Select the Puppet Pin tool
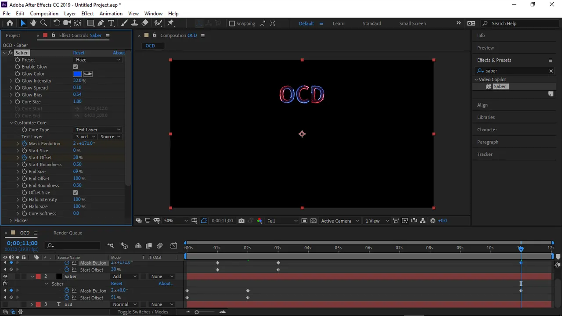The image size is (562, 316). tap(171, 23)
